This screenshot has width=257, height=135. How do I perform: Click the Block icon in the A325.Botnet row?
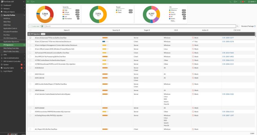193,68
